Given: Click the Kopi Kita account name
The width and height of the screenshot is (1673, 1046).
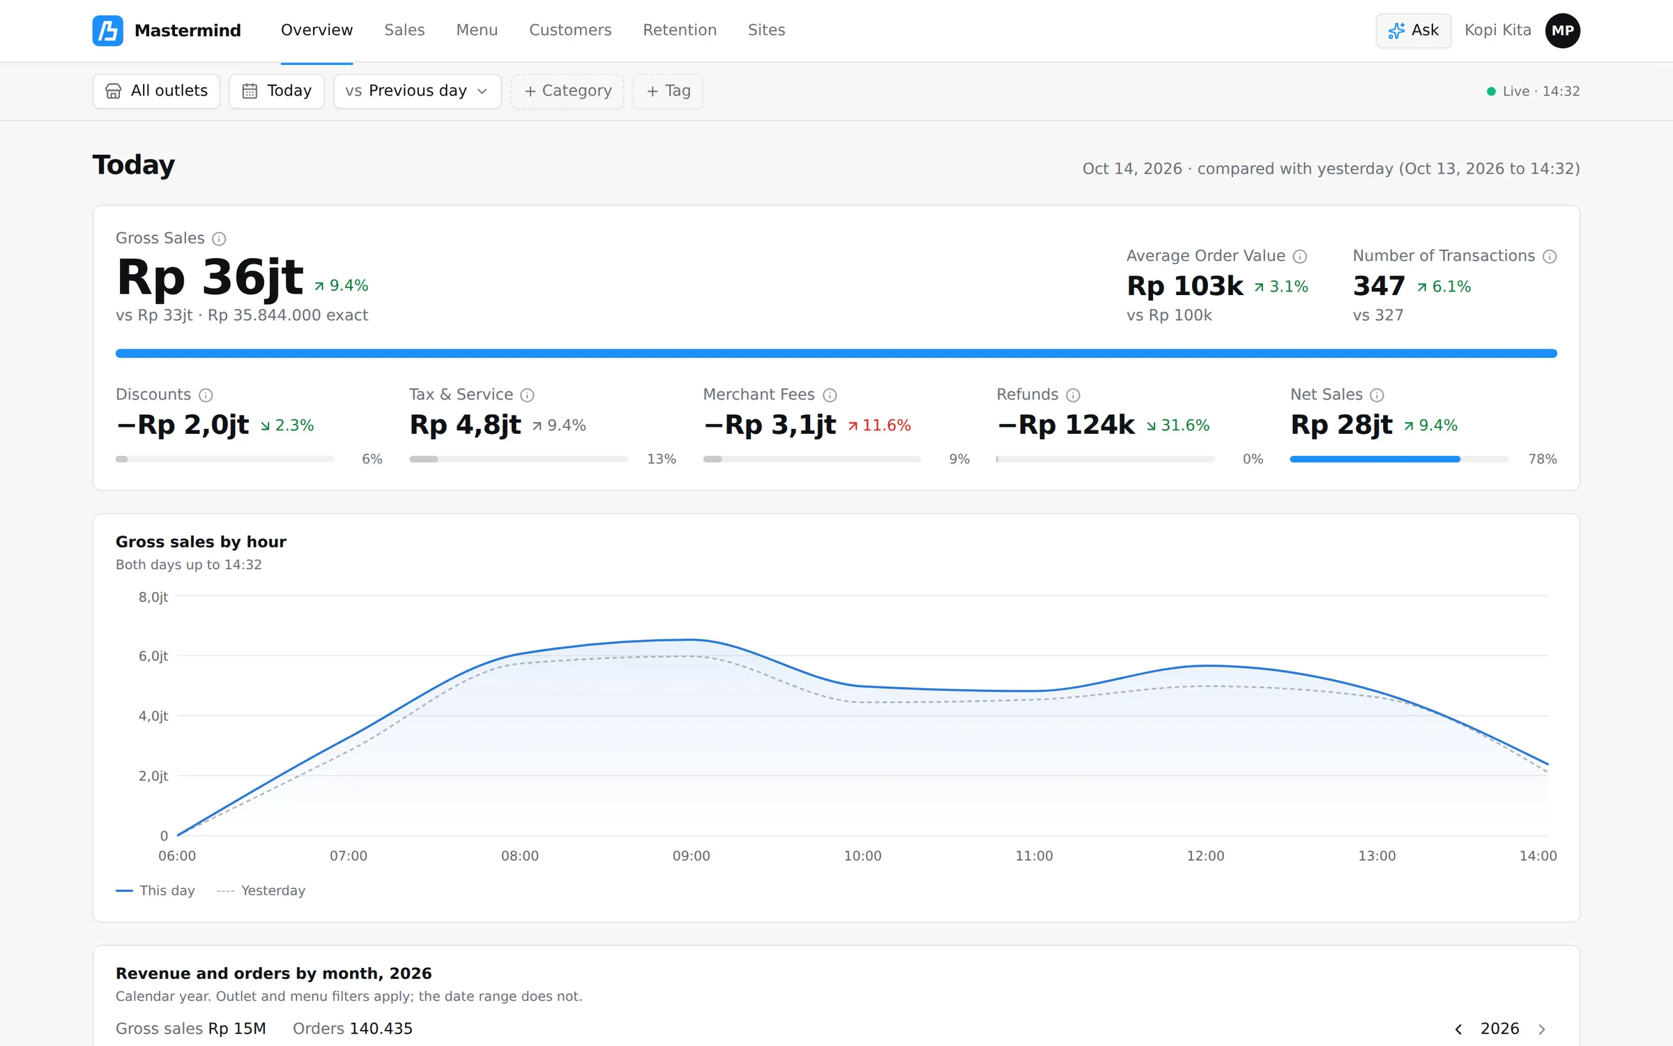Looking at the screenshot, I should [x=1497, y=31].
